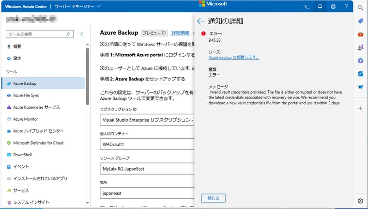Viewport: 368px width, 209px height.
Task: Open resource group MyLab-RG-JapanEast dropdown
Action: click(x=147, y=169)
